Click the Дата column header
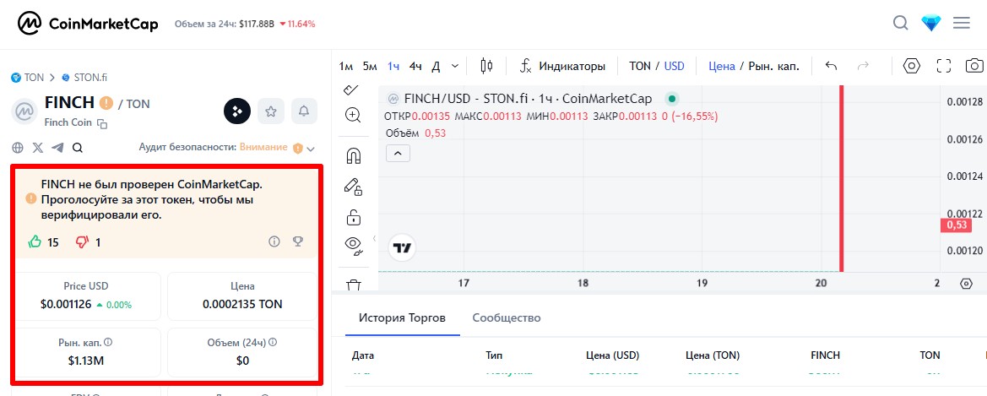Screen dimensions: 987x396 coord(363,355)
